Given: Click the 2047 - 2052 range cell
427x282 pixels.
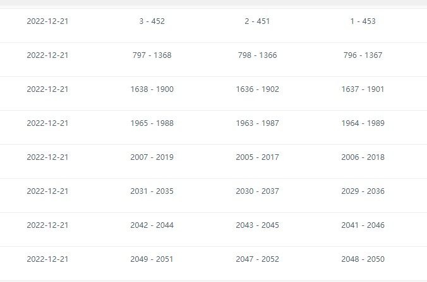Looking at the screenshot, I should pos(257,259).
